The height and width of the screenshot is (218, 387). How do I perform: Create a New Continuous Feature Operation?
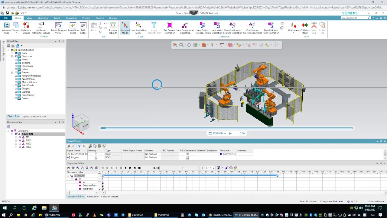click(233, 28)
